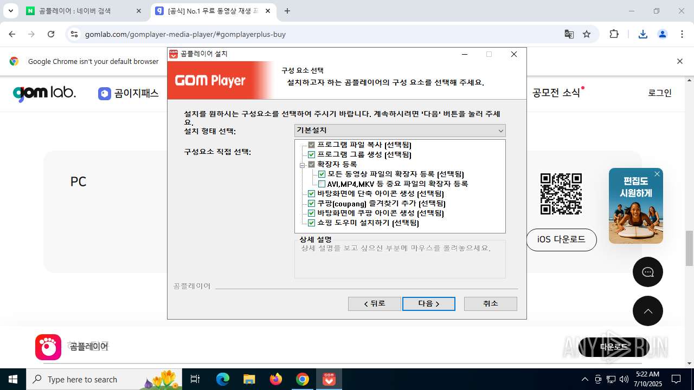Viewport: 694px width, 390px height.
Task: Click the 다운로드 button at page bottom
Action: 614,347
